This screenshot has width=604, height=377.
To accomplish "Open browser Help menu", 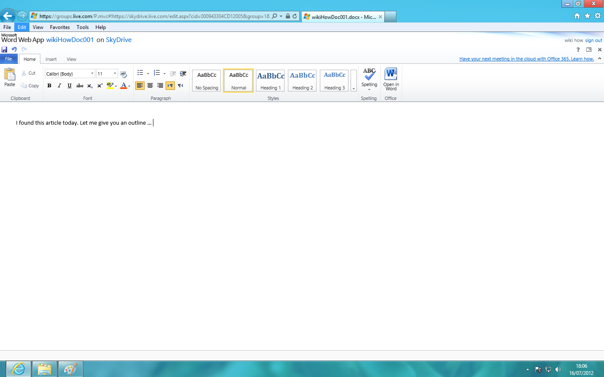I will click(x=100, y=27).
